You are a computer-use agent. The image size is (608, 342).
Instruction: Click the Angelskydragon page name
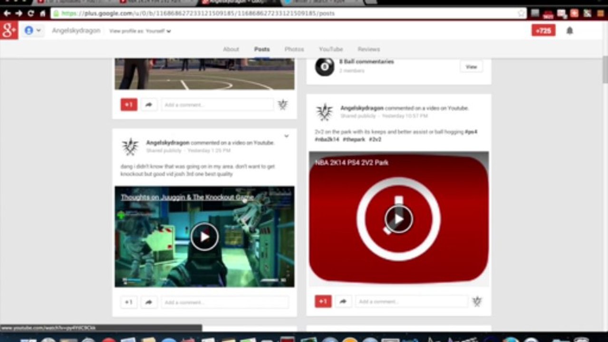pyautogui.click(x=76, y=30)
